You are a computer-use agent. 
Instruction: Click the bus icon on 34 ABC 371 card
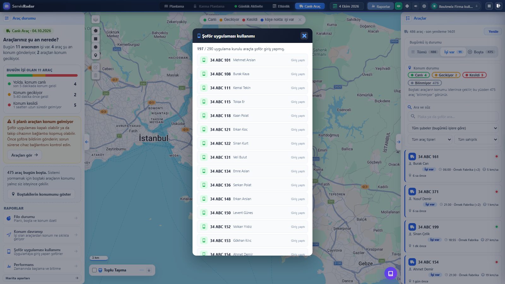(412, 192)
